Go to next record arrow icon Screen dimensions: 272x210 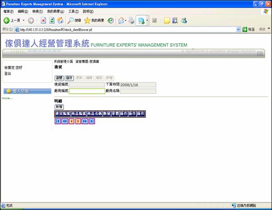(78, 121)
